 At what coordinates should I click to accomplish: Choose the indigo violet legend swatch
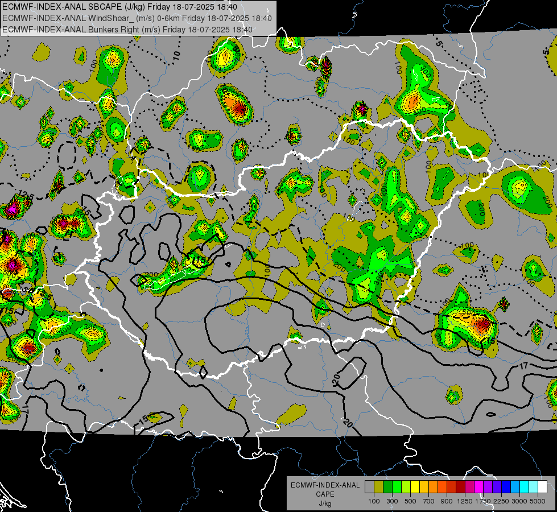click(497, 487)
